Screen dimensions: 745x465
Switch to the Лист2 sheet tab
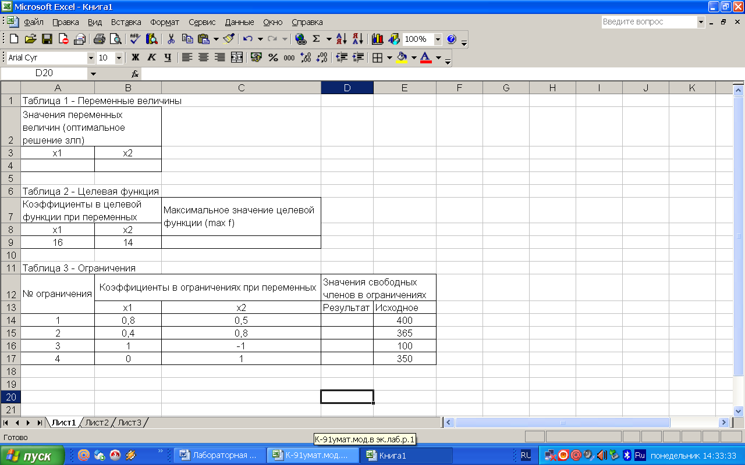[97, 423]
